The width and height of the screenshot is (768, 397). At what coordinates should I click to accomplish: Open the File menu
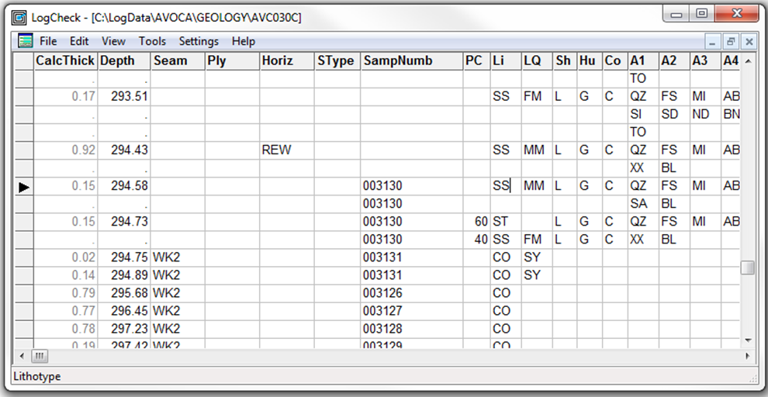coord(48,41)
